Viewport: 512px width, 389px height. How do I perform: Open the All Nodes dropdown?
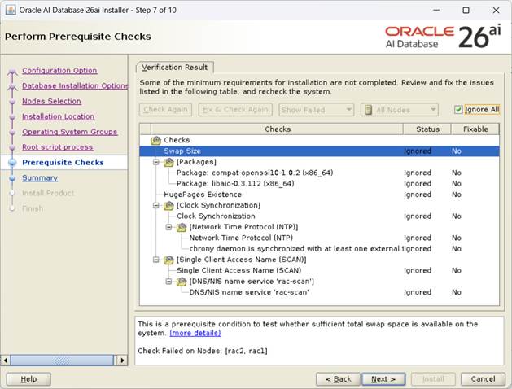point(400,110)
